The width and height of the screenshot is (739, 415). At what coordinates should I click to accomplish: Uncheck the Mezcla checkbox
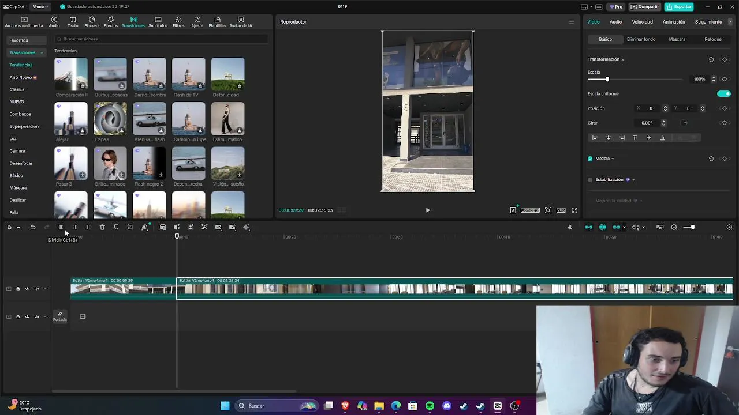click(590, 159)
